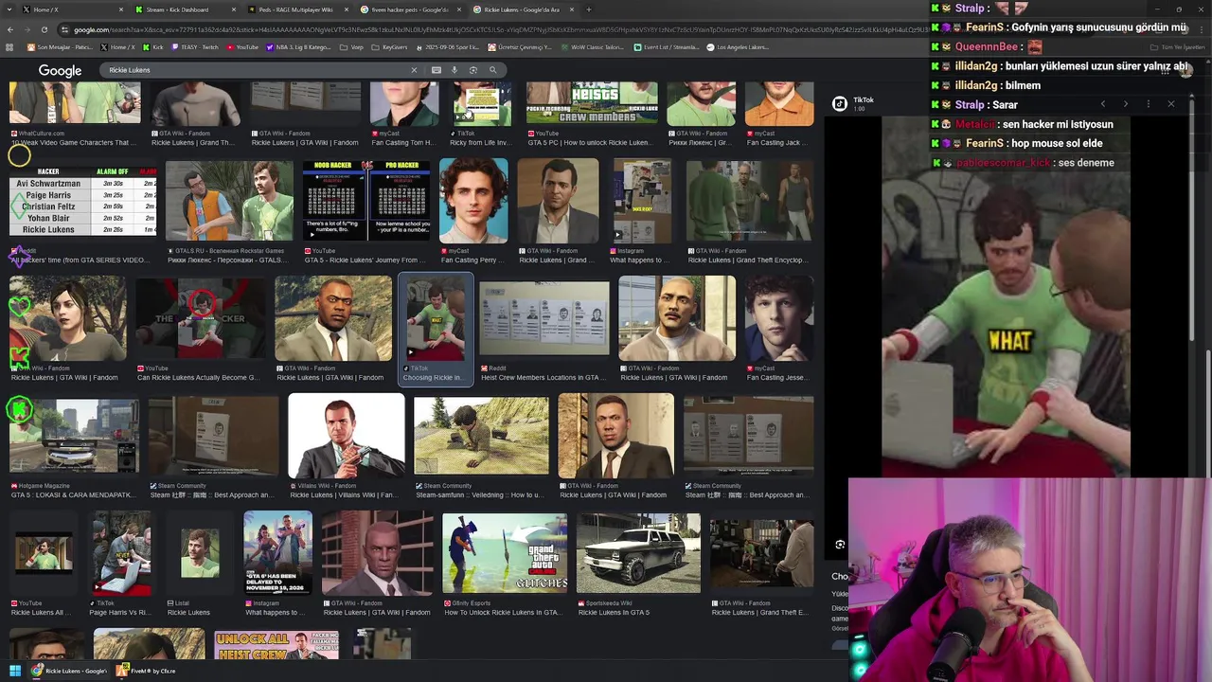Screen dimensions: 1212x682
Task: Open Noob Hacker vs Pro Hacker thumbnail
Action: [x=366, y=200]
